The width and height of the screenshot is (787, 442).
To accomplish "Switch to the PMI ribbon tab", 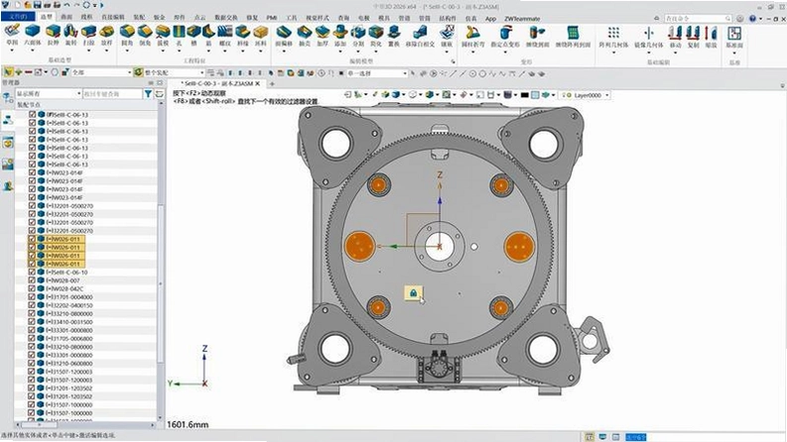I will [x=272, y=18].
